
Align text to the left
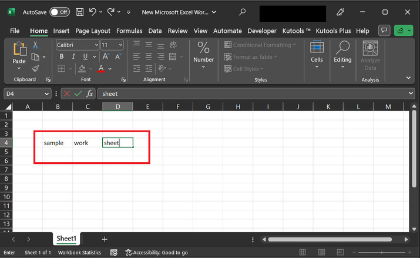pyautogui.click(x=137, y=56)
